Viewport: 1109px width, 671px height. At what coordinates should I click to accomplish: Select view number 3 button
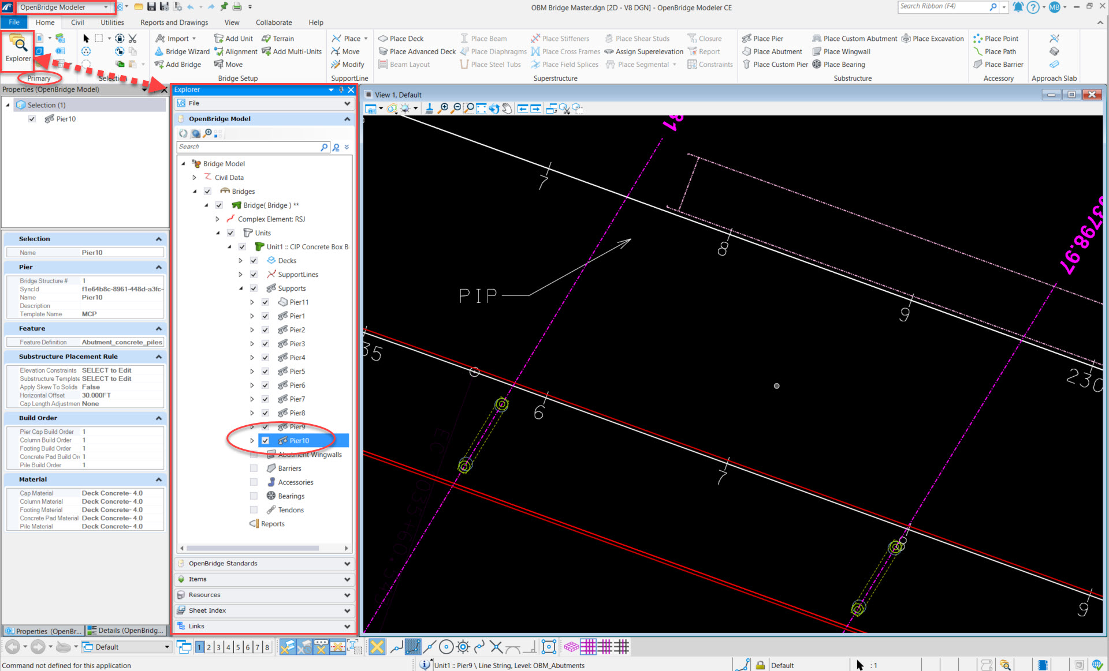(218, 647)
